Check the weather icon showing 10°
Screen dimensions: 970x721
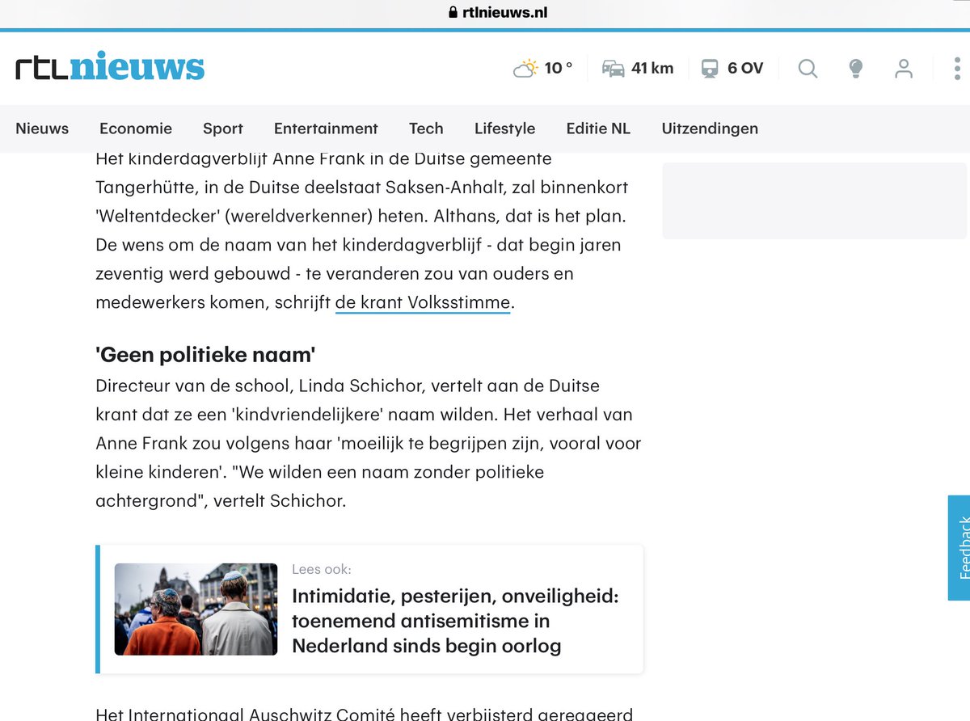tap(525, 68)
